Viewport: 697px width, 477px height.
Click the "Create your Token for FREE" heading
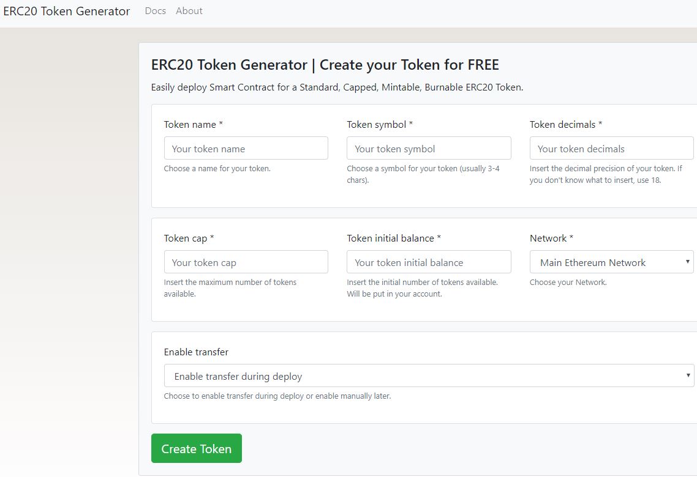coord(325,65)
